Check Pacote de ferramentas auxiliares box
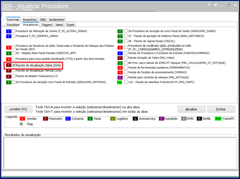The width and height of the screenshot is (240, 179). [126, 67]
